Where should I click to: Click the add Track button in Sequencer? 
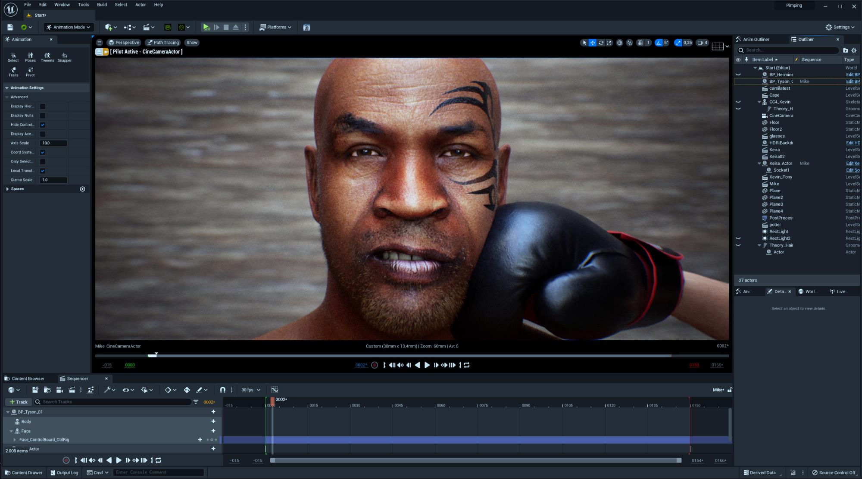tap(18, 402)
